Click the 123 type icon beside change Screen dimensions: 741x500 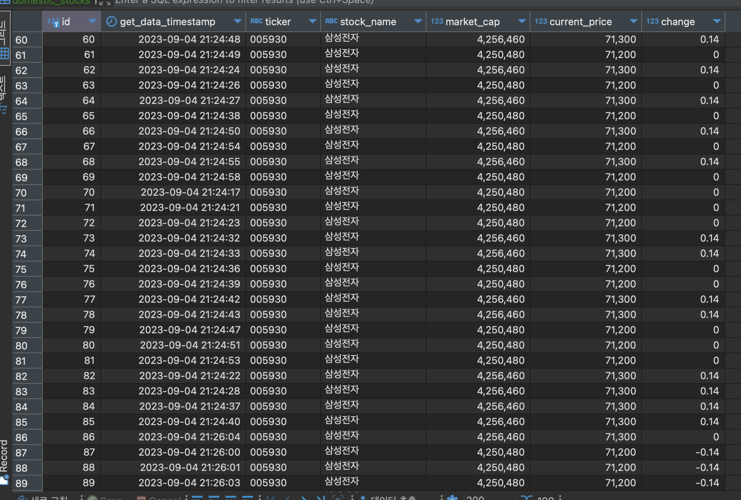point(652,21)
